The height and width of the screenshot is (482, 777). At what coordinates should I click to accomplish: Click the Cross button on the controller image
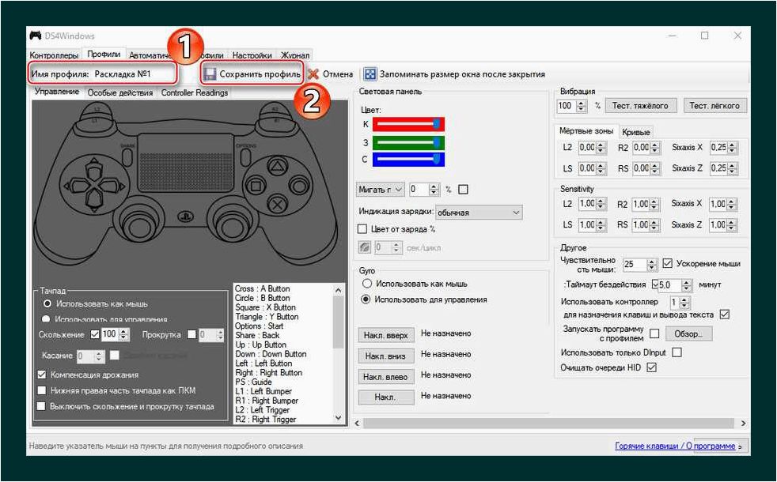(x=279, y=205)
